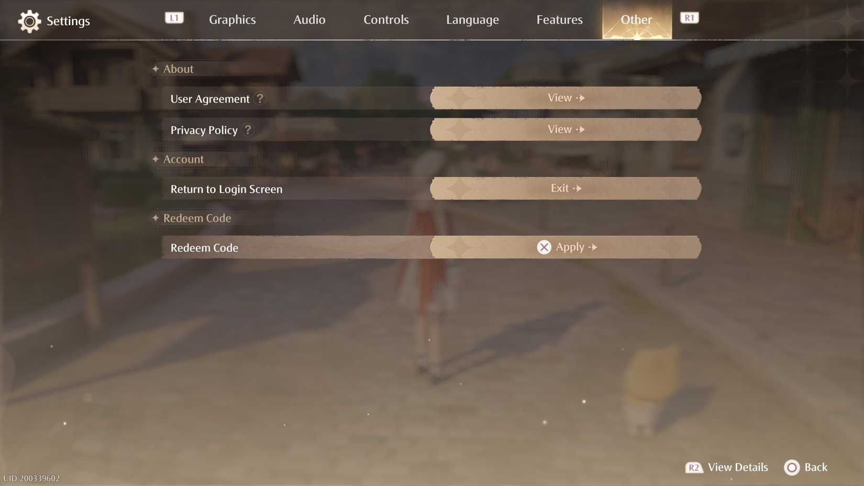Click the X button icon beside Apply
Viewport: 864px width, 486px height.
(544, 247)
